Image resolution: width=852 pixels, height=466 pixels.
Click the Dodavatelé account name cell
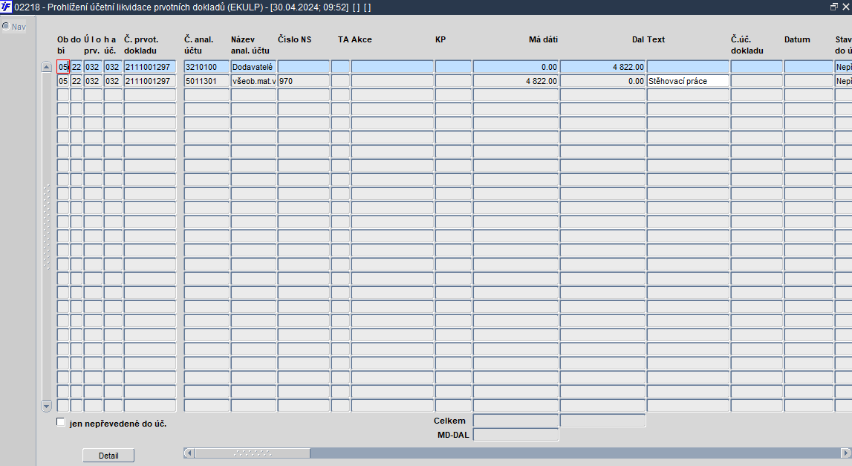click(253, 67)
